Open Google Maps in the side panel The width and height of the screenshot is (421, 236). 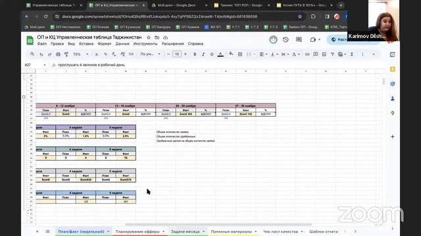point(393,113)
